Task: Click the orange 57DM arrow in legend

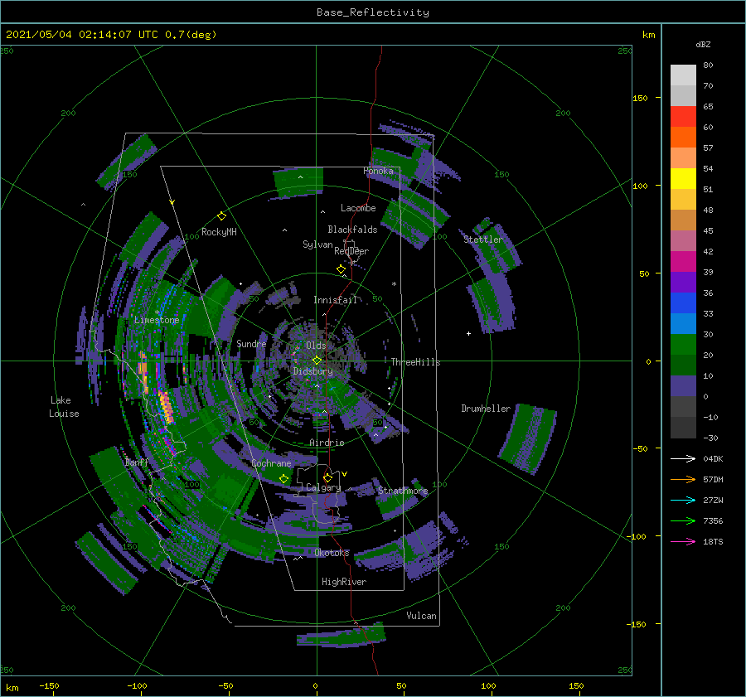Action: (x=683, y=480)
